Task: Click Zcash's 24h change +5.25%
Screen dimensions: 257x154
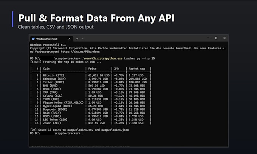Action: click(x=119, y=123)
